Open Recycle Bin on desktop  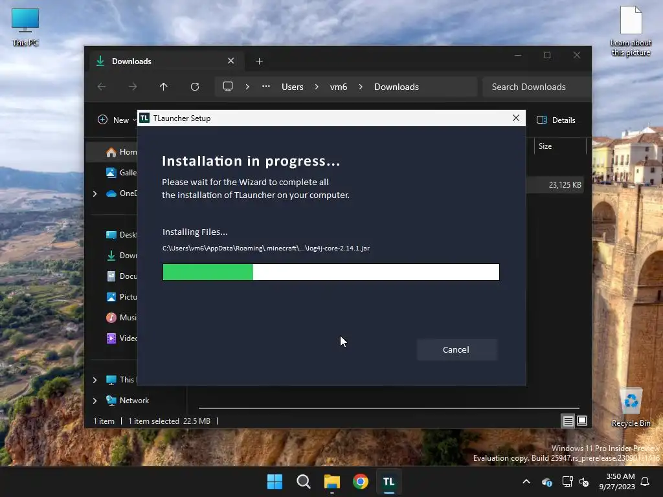(x=631, y=408)
